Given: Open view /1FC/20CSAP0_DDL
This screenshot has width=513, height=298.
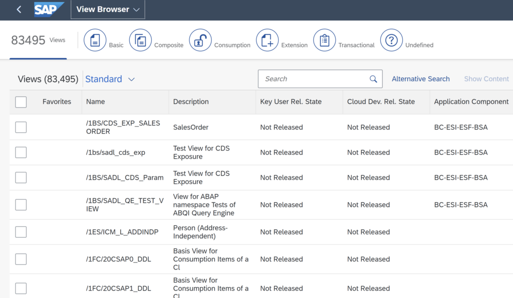Looking at the screenshot, I should click(118, 259).
